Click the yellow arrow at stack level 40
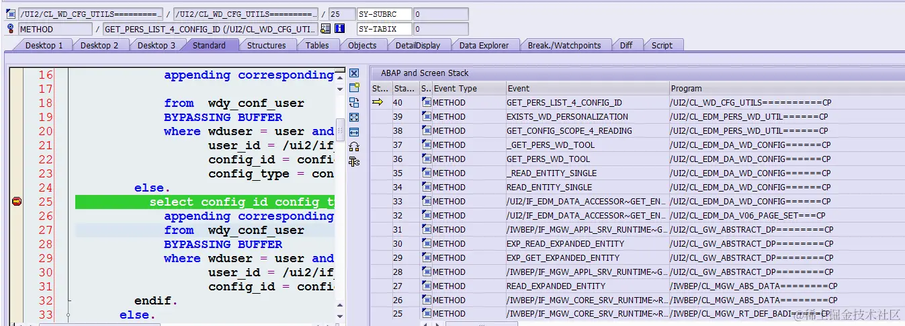 378,102
